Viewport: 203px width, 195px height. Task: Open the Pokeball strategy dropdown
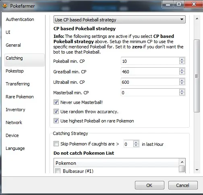pyautogui.click(x=120, y=20)
